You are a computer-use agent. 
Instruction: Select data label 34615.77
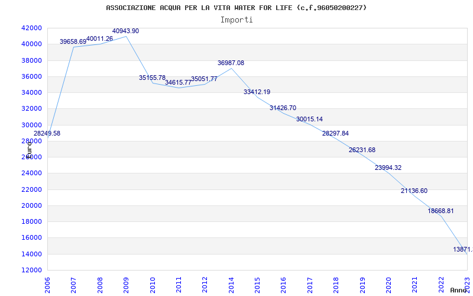pos(178,82)
